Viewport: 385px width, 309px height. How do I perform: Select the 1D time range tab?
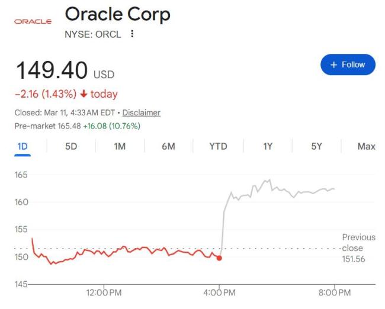pyautogui.click(x=23, y=146)
